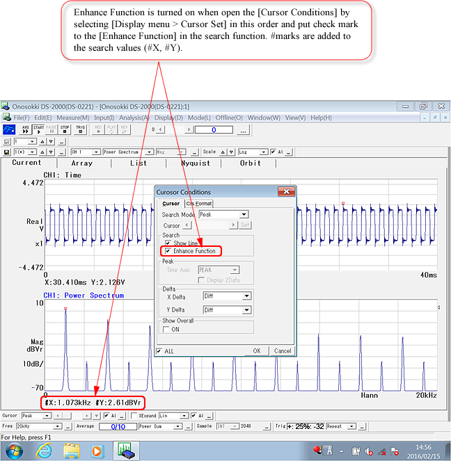The width and height of the screenshot is (451, 461).
Task: Open the File Explorer folder taskbar icon
Action: click(x=72, y=450)
